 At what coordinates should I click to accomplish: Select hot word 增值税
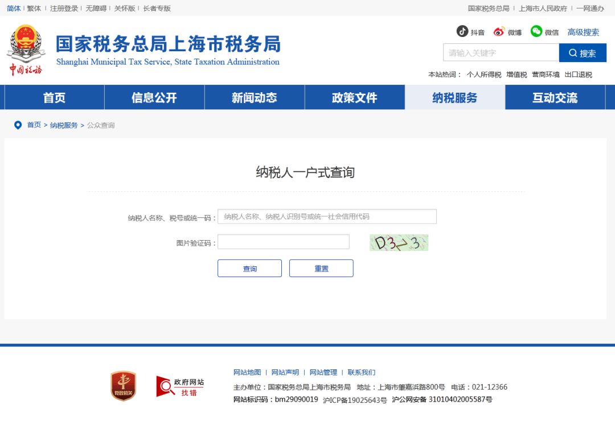516,75
